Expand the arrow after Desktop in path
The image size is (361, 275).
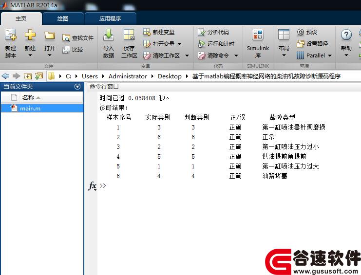tap(187, 76)
